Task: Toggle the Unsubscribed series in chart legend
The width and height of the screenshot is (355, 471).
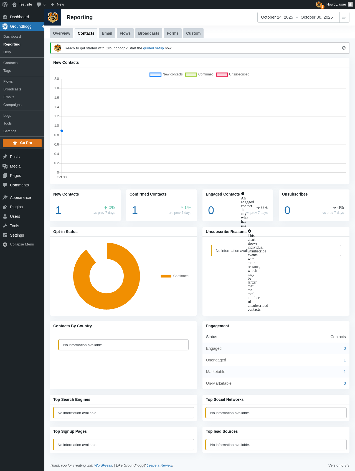Action: click(x=233, y=74)
